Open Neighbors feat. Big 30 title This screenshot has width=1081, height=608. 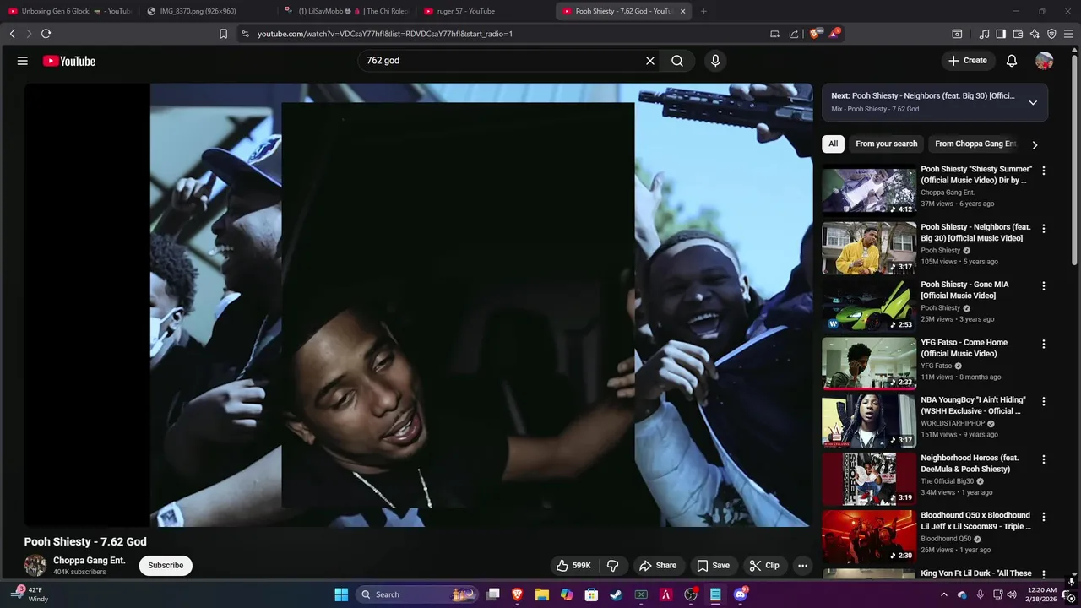pos(975,232)
